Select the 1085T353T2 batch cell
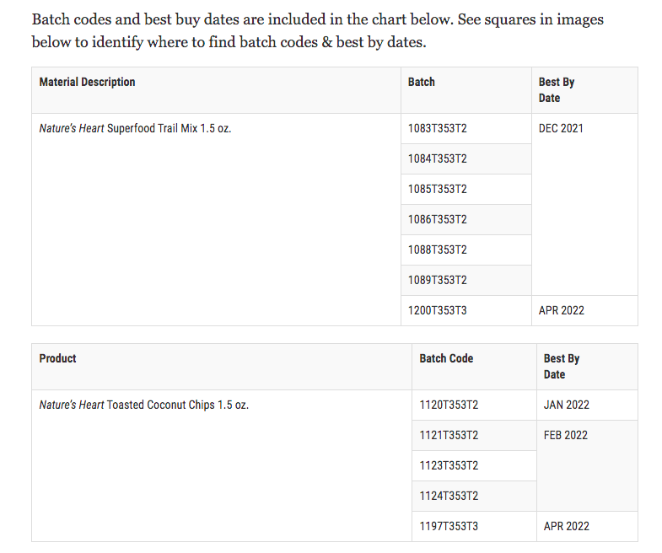The width and height of the screenshot is (662, 553). point(466,190)
